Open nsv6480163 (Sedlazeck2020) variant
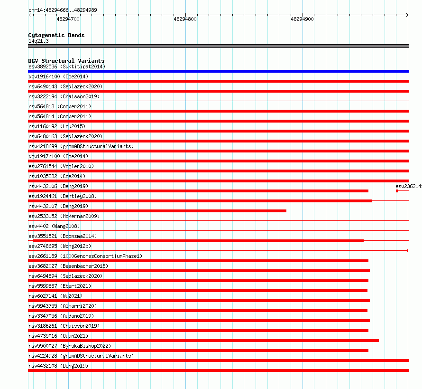Screen dimensions: 422x389 click(65, 136)
